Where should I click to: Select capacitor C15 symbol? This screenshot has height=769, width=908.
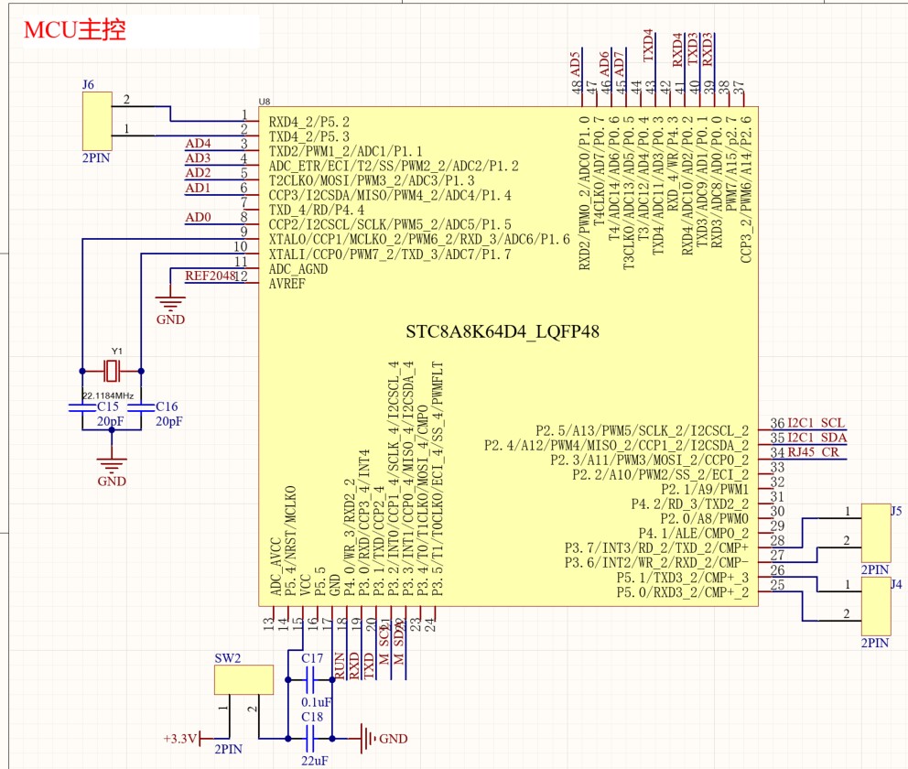tap(82, 407)
